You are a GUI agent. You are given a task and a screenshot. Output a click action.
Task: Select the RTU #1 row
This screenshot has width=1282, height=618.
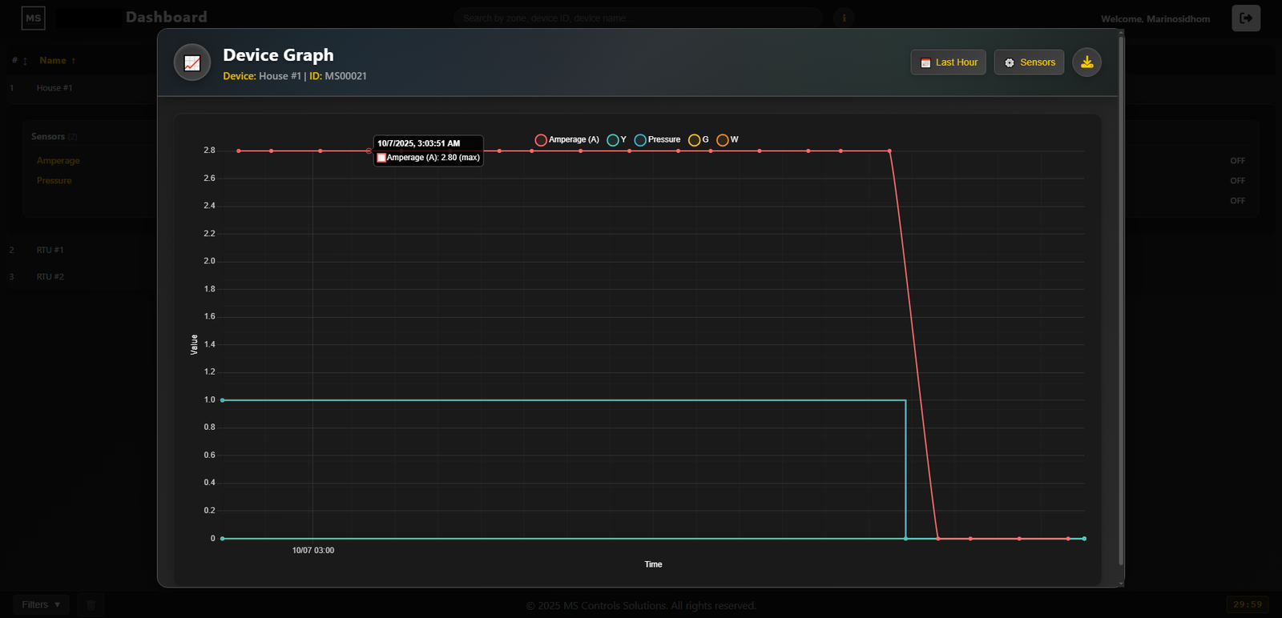tap(50, 250)
